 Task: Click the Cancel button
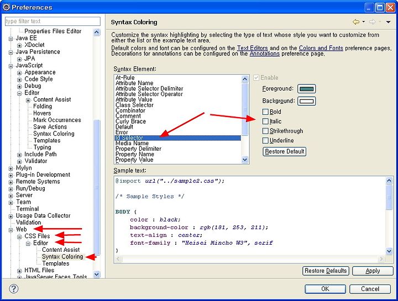[370, 289]
